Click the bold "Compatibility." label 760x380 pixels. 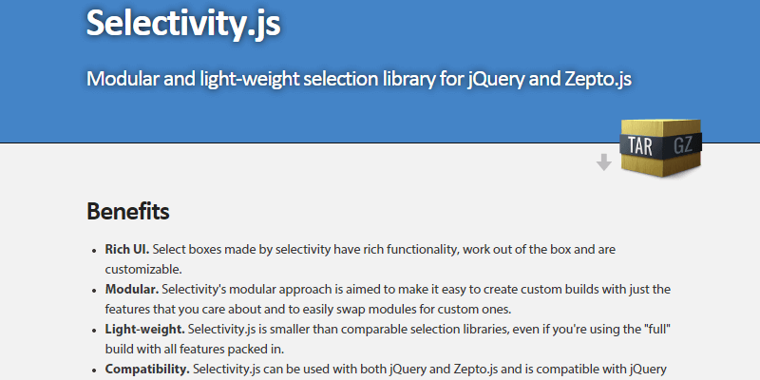147,369
